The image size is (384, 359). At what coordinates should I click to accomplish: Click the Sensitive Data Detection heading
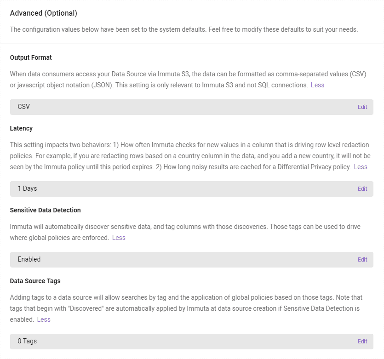46,210
